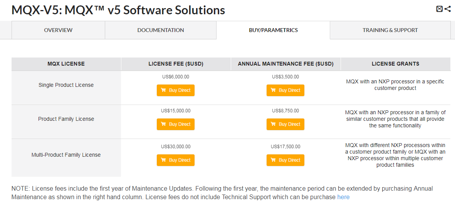Click the US$6,000.00 price

[x=176, y=77]
